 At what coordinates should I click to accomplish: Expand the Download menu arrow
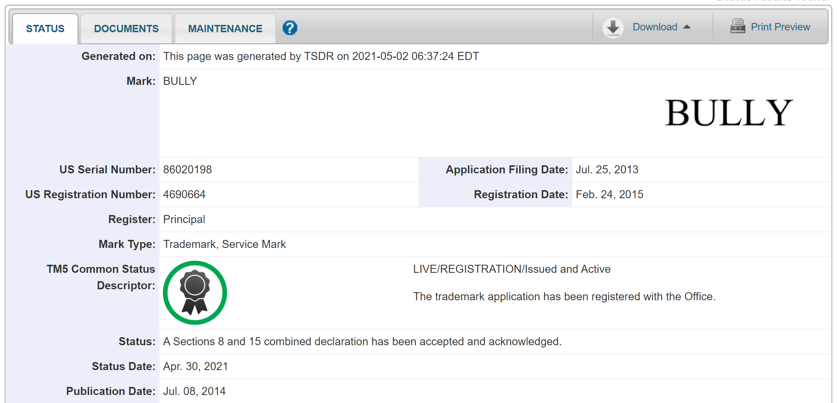pyautogui.click(x=687, y=27)
